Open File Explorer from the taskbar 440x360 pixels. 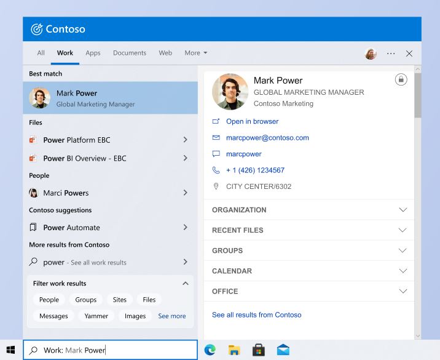point(234,350)
